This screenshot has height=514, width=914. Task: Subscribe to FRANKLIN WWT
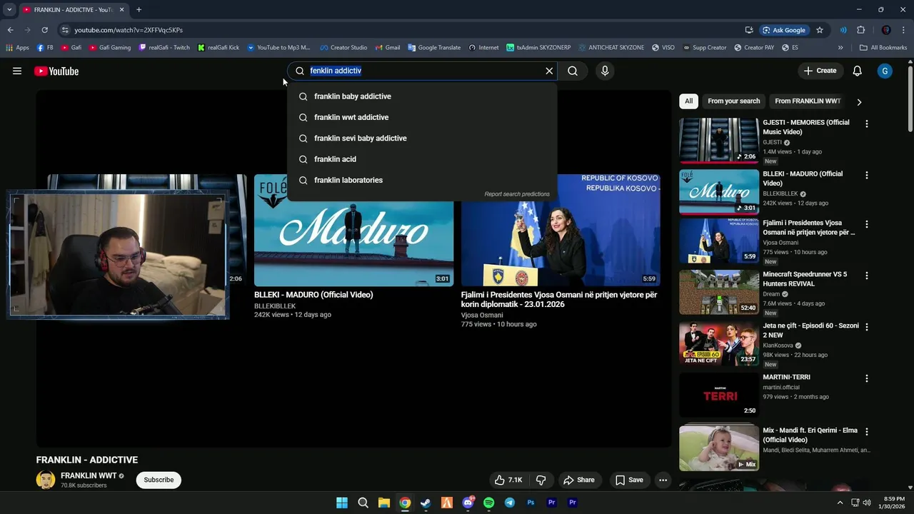159,480
